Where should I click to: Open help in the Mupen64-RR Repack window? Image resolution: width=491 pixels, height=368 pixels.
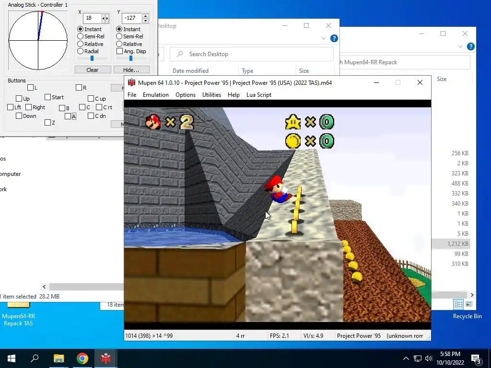click(x=471, y=46)
